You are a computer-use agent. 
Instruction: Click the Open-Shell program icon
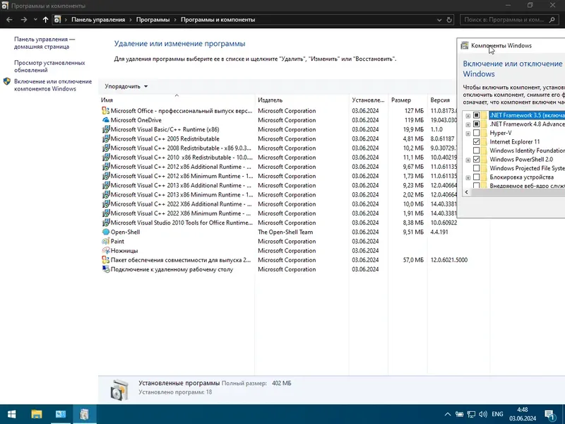pos(107,232)
